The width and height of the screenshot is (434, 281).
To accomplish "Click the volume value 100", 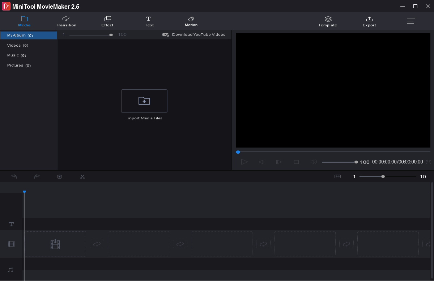I will [x=365, y=162].
